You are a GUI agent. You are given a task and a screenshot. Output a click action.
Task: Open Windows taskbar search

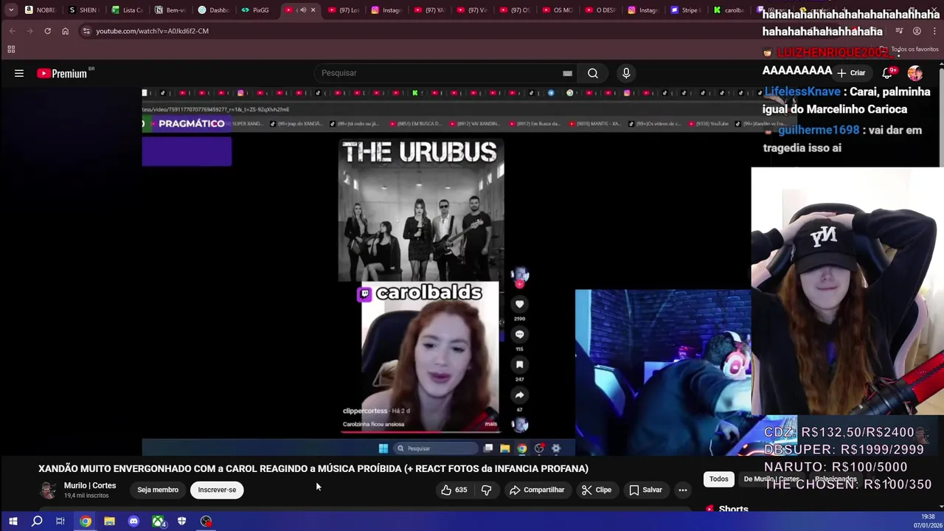(x=37, y=521)
